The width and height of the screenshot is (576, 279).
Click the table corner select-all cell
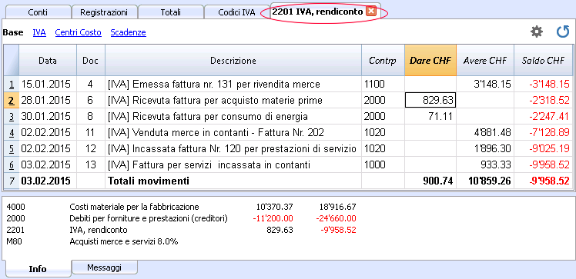click(12, 61)
